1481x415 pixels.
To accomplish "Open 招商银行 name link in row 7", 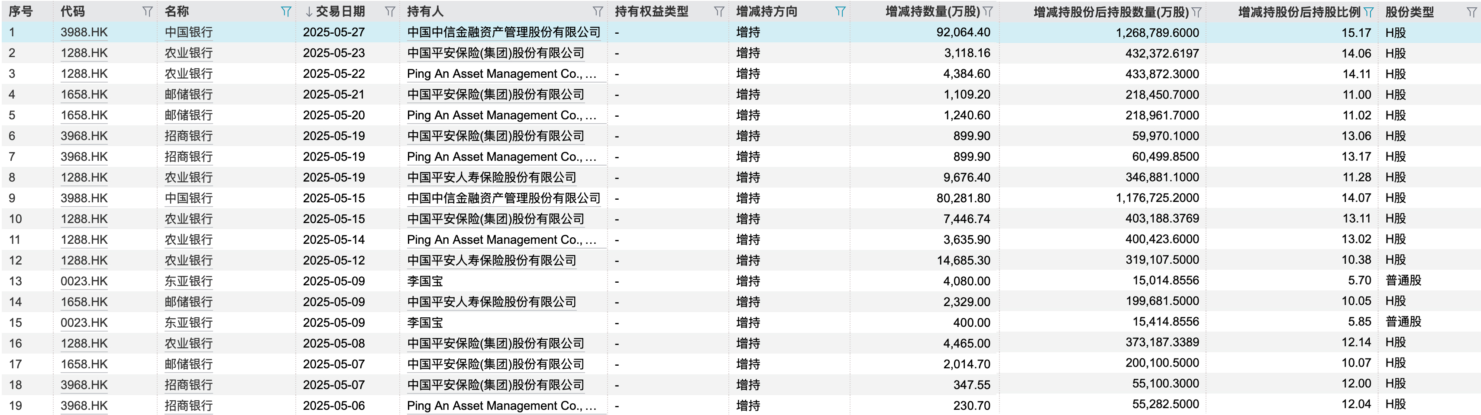I will (188, 156).
